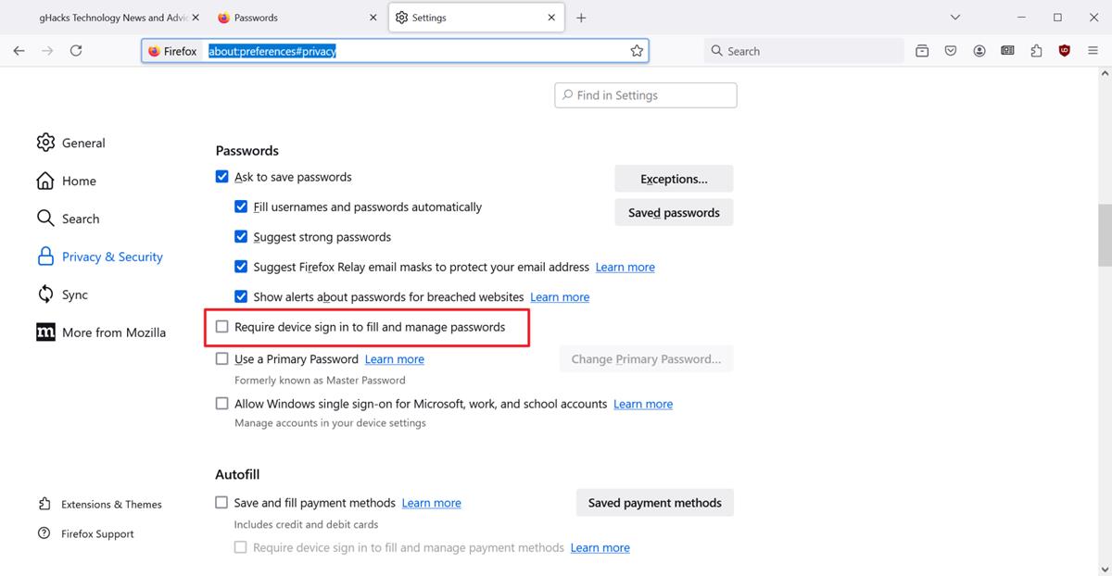Save the page to Pocket

pos(950,51)
